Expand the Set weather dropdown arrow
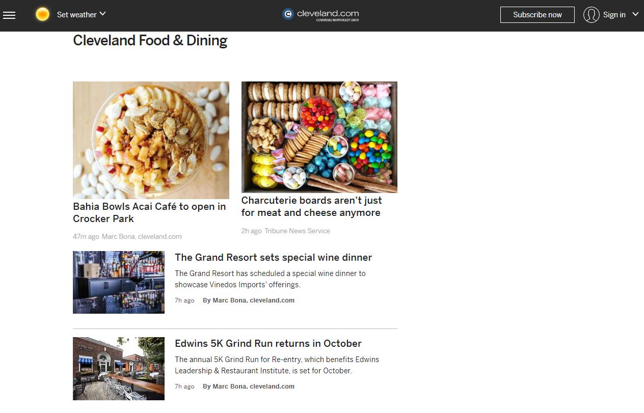644x413 pixels. (x=102, y=14)
